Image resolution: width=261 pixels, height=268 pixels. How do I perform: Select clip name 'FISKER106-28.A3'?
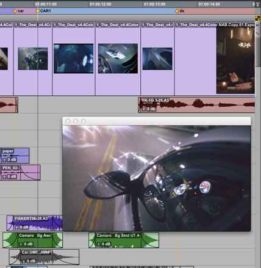(31, 219)
